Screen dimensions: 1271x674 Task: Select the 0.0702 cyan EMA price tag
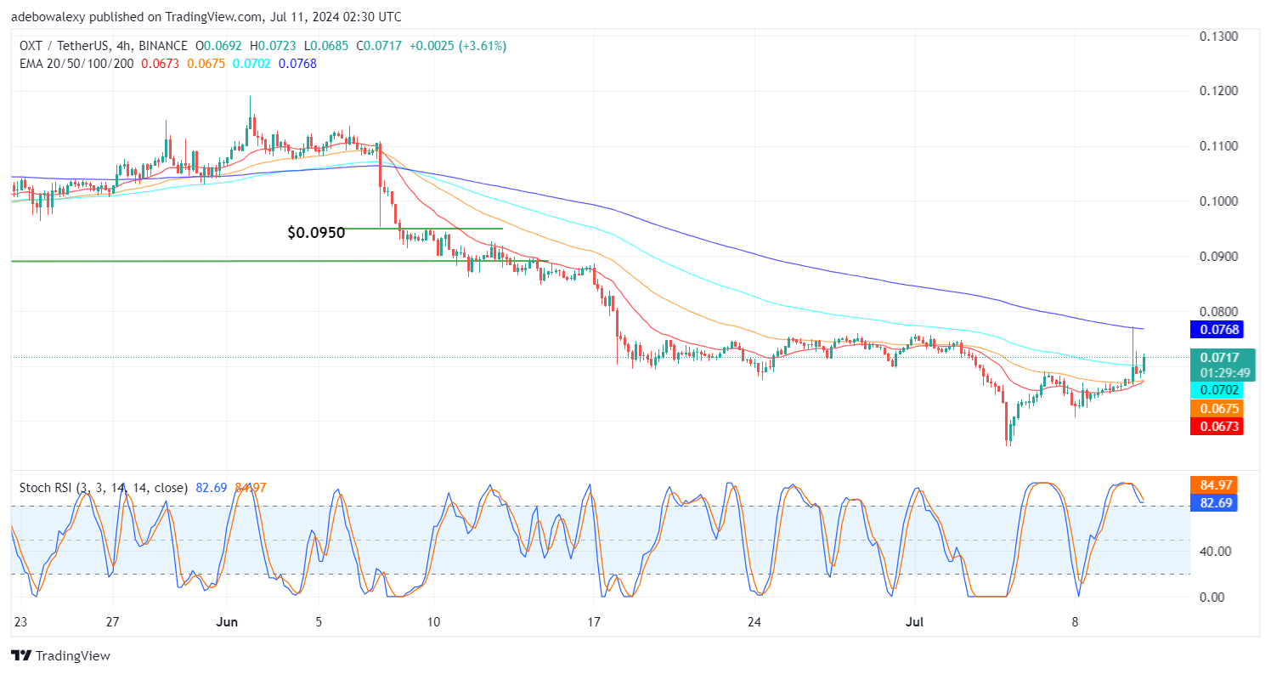tap(1218, 390)
